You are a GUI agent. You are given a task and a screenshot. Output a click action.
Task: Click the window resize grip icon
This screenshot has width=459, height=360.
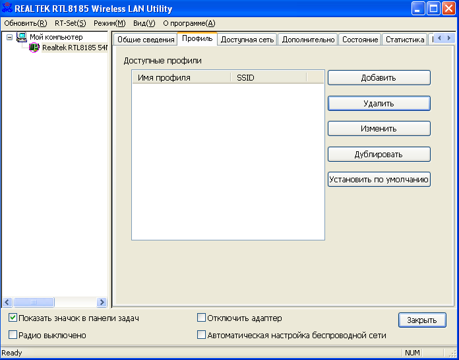pos(452,353)
